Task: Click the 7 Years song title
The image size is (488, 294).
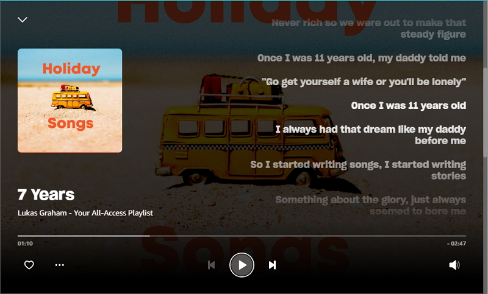Action: [46, 195]
